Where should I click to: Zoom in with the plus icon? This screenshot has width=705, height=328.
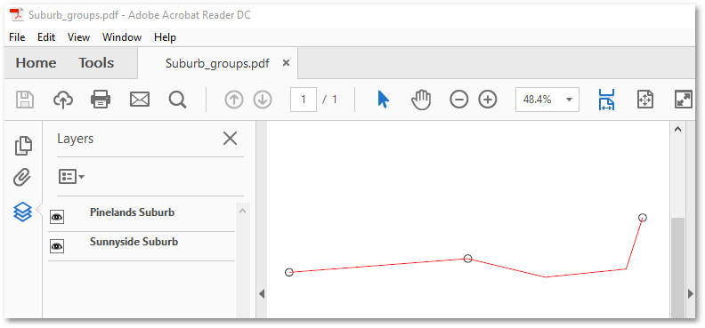tap(488, 100)
